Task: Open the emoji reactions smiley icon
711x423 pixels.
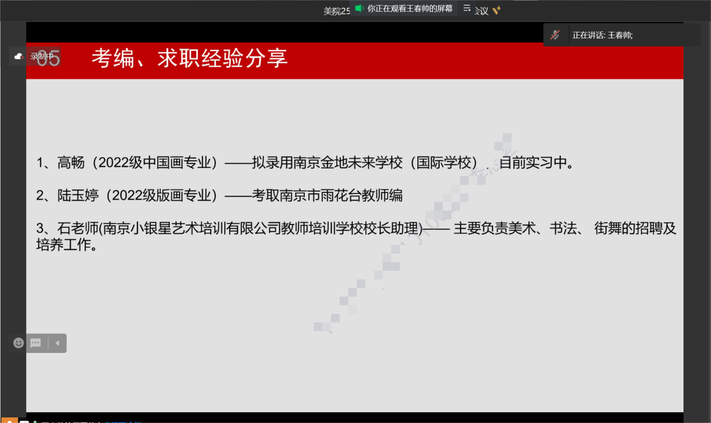Action: click(x=18, y=343)
